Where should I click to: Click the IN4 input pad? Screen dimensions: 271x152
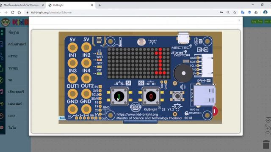tap(86, 78)
